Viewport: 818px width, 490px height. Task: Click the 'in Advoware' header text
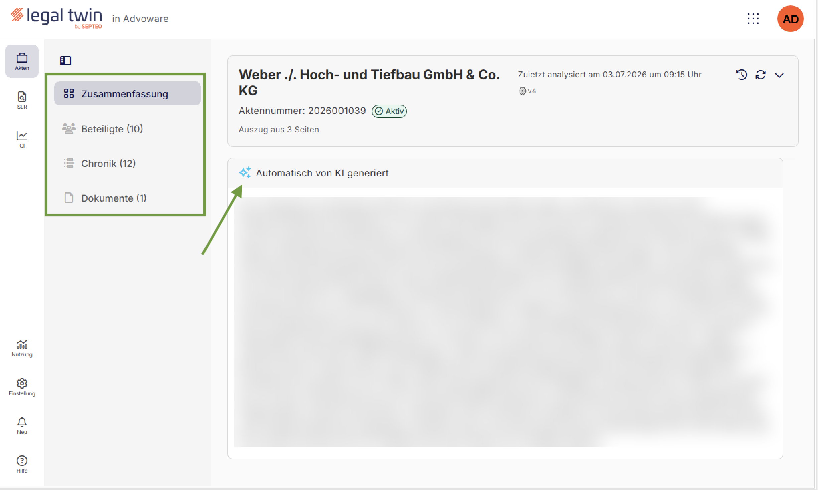click(x=140, y=19)
